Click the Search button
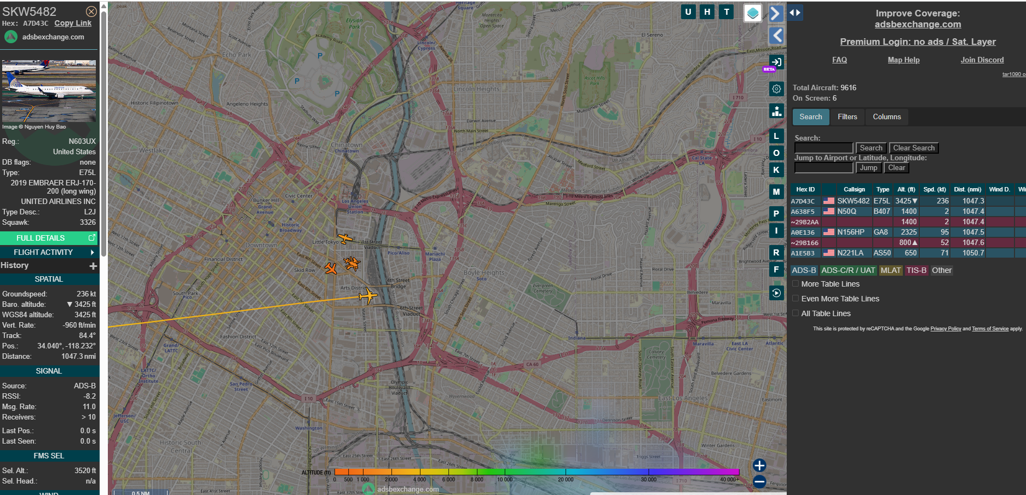 [871, 148]
